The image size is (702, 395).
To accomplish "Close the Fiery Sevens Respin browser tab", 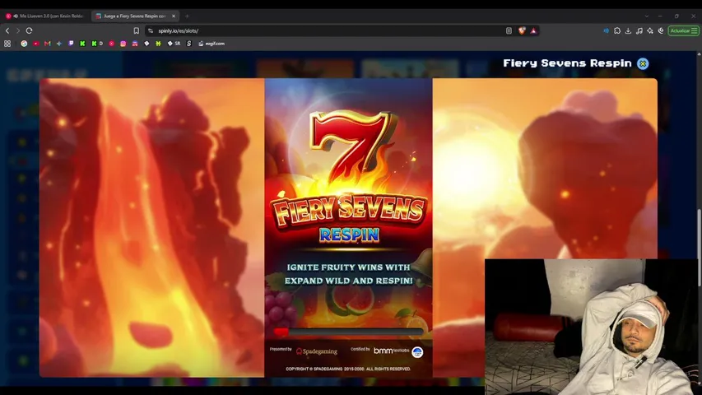I will (x=174, y=16).
